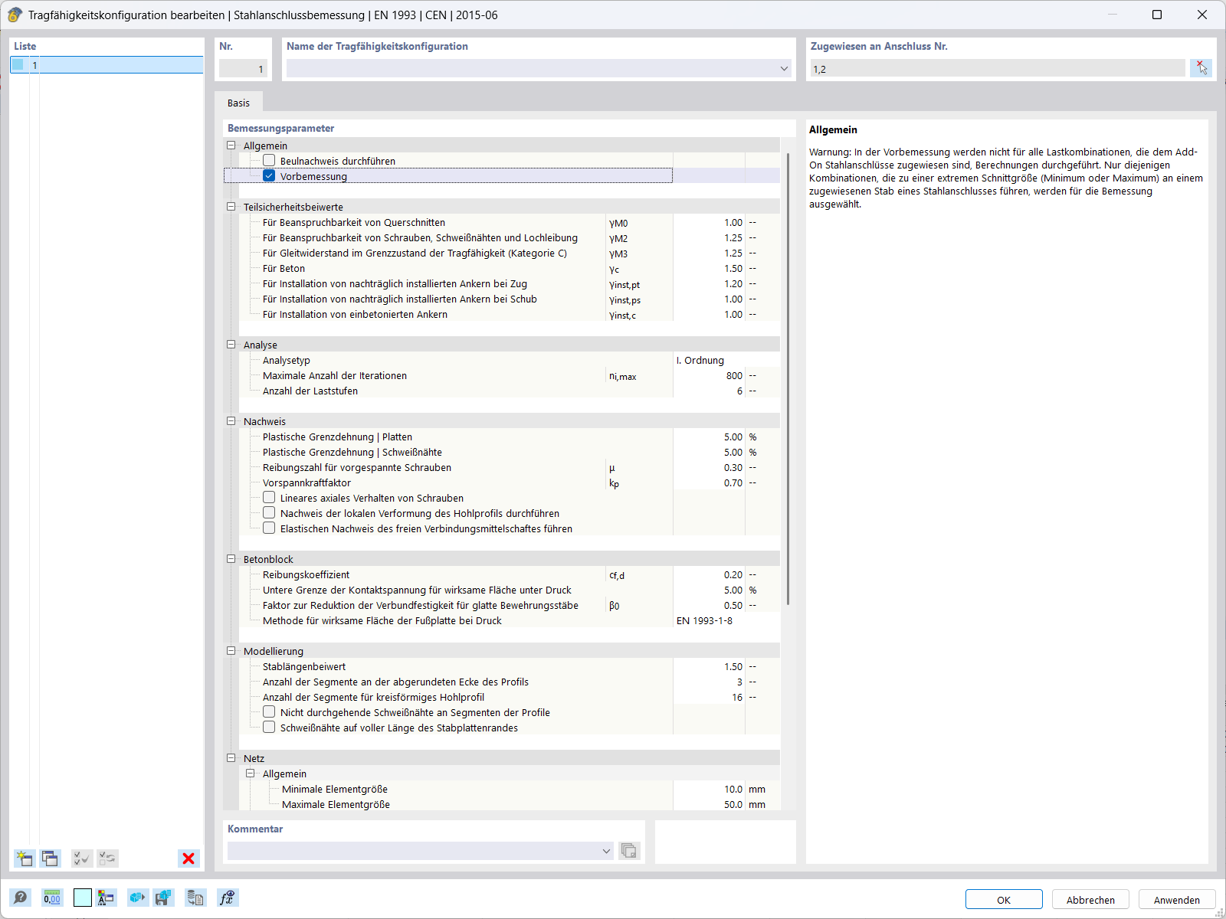The height and width of the screenshot is (919, 1226).
Task: Apply changes with the Anwenden button
Action: pyautogui.click(x=1177, y=899)
